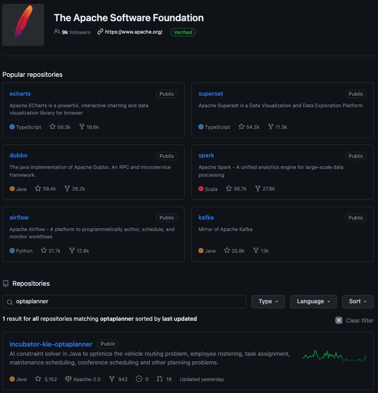Click the 56.3k stars count on echarts
The image size is (378, 393).
(x=64, y=127)
